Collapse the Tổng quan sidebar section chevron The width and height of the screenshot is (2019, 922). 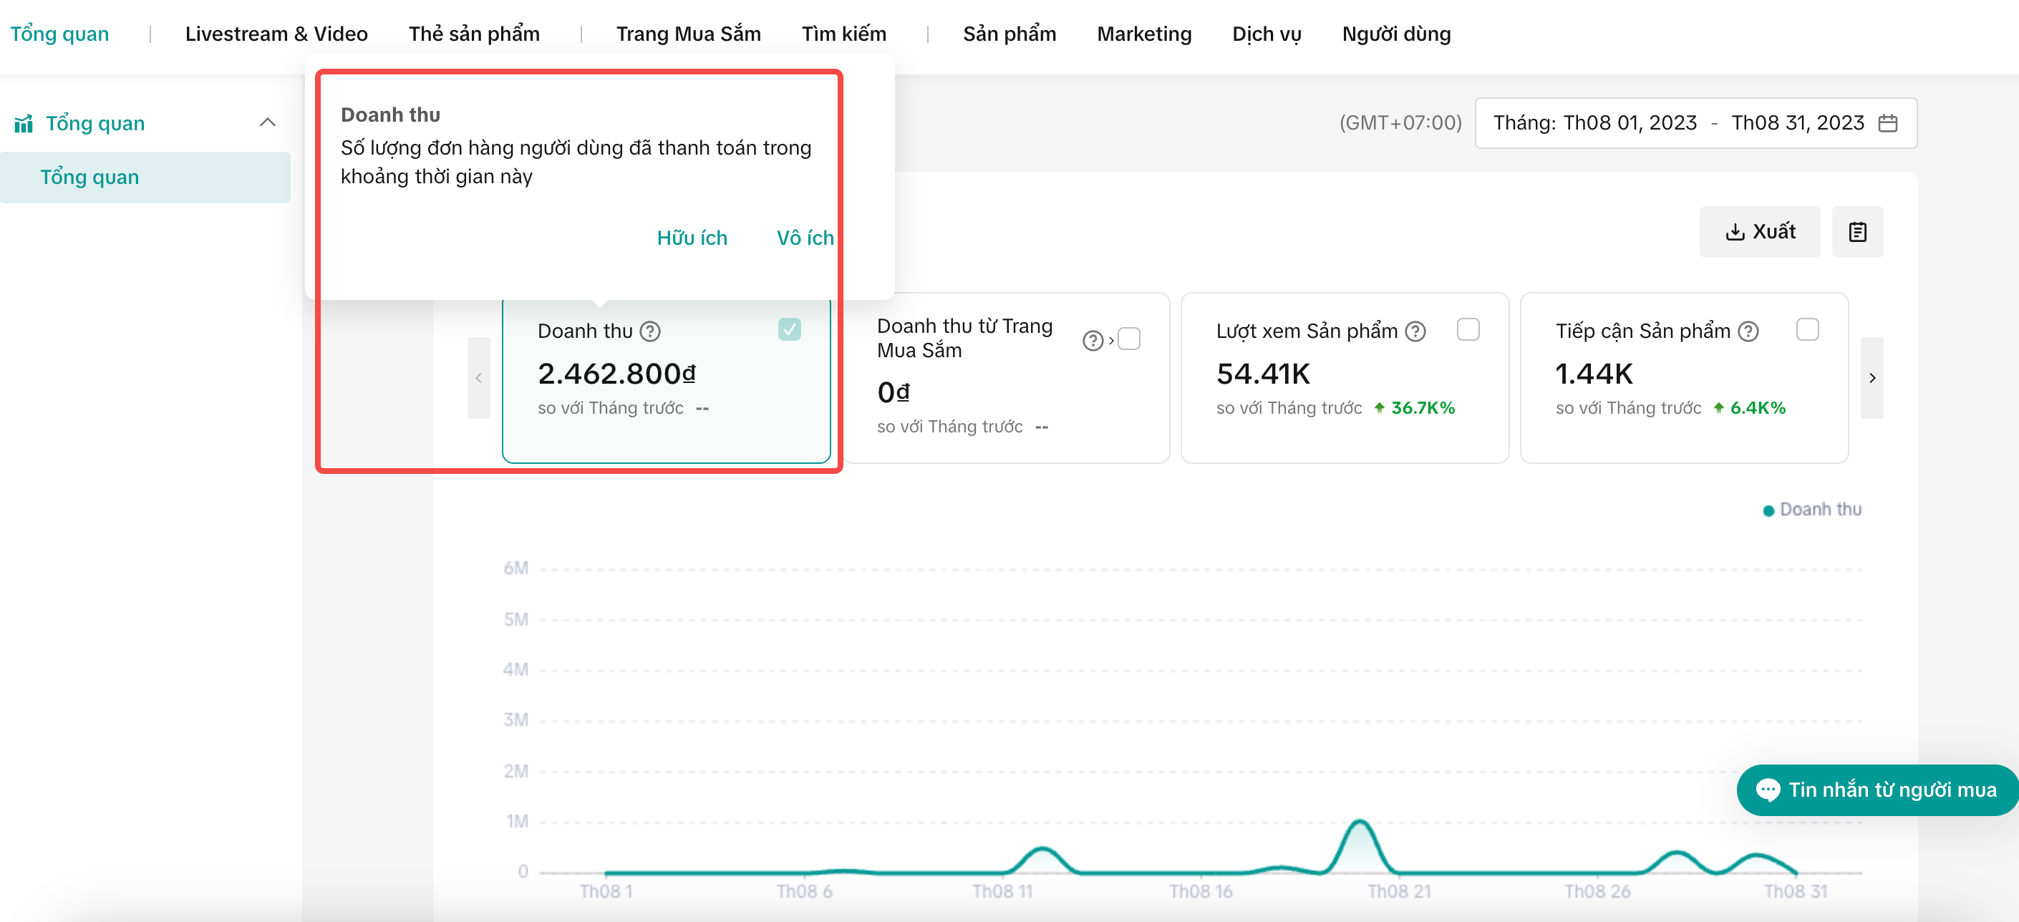pyautogui.click(x=267, y=123)
